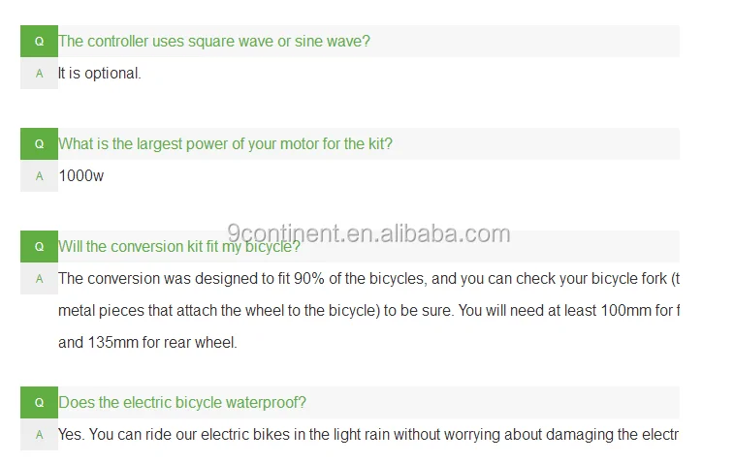This screenshot has height=463, width=735.
Task: Click the A icon beside the 1000w answer
Action: (x=39, y=176)
